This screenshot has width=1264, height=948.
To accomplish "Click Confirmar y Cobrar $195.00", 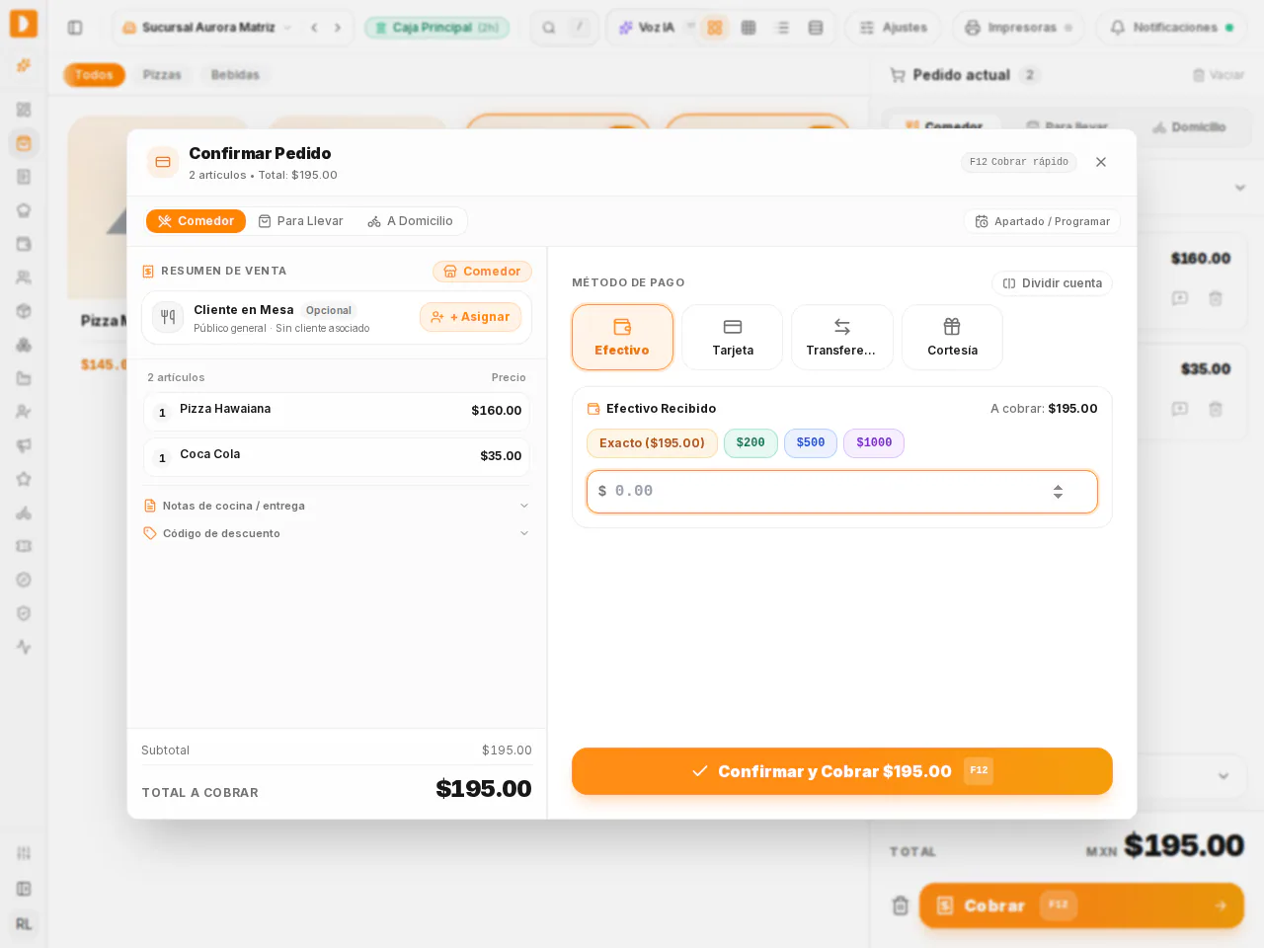I will [x=842, y=771].
